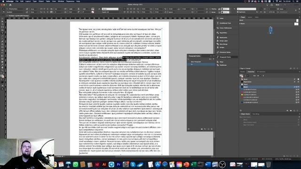Delete swatch in Swatches panel
The height and width of the screenshot is (169, 301).
pos(298,111)
